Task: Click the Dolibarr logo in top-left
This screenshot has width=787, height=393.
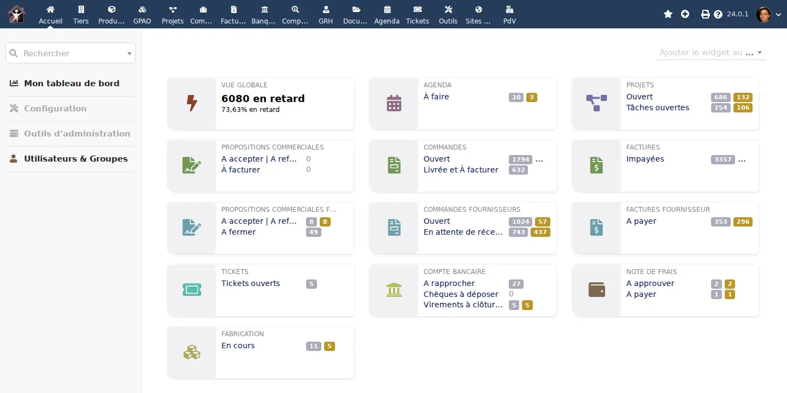Action: coord(16,14)
